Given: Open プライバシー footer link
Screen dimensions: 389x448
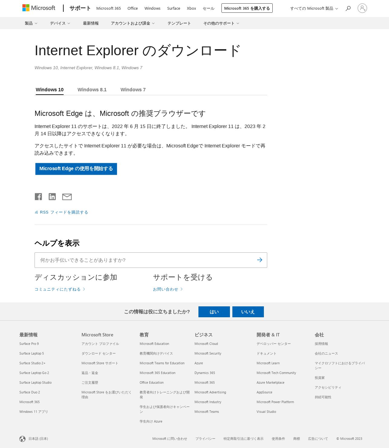Looking at the screenshot, I should tap(205, 439).
